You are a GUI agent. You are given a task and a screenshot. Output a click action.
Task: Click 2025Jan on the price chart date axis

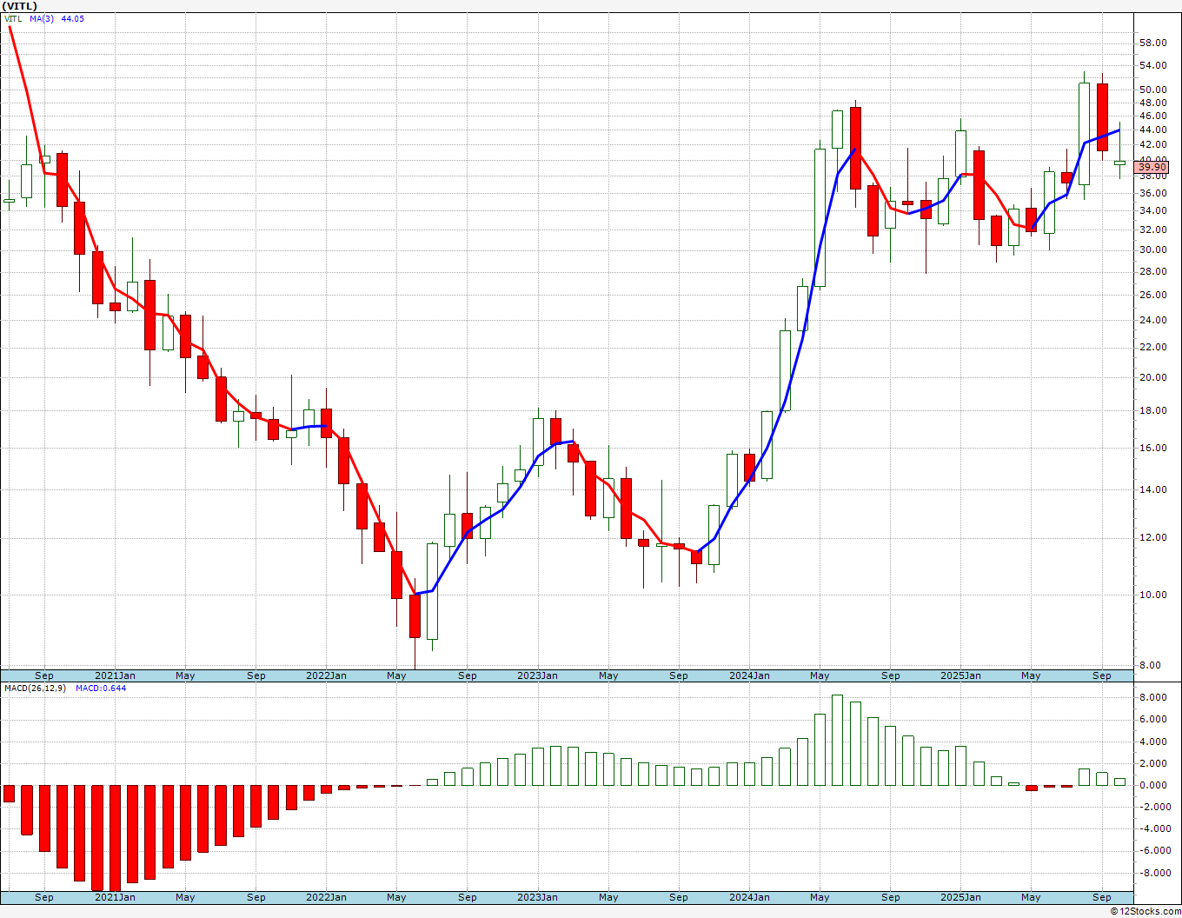(960, 675)
